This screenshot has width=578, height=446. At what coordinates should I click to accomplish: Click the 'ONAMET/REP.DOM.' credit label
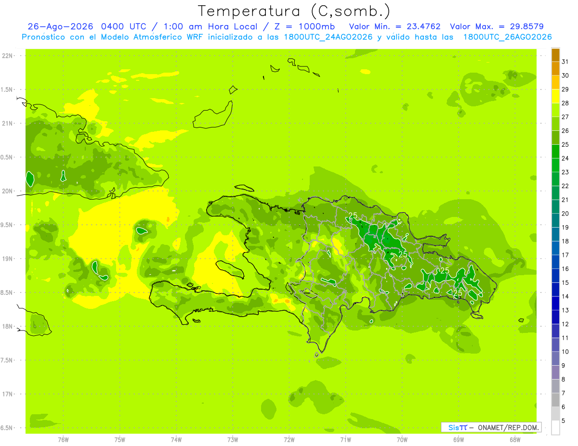point(509,427)
